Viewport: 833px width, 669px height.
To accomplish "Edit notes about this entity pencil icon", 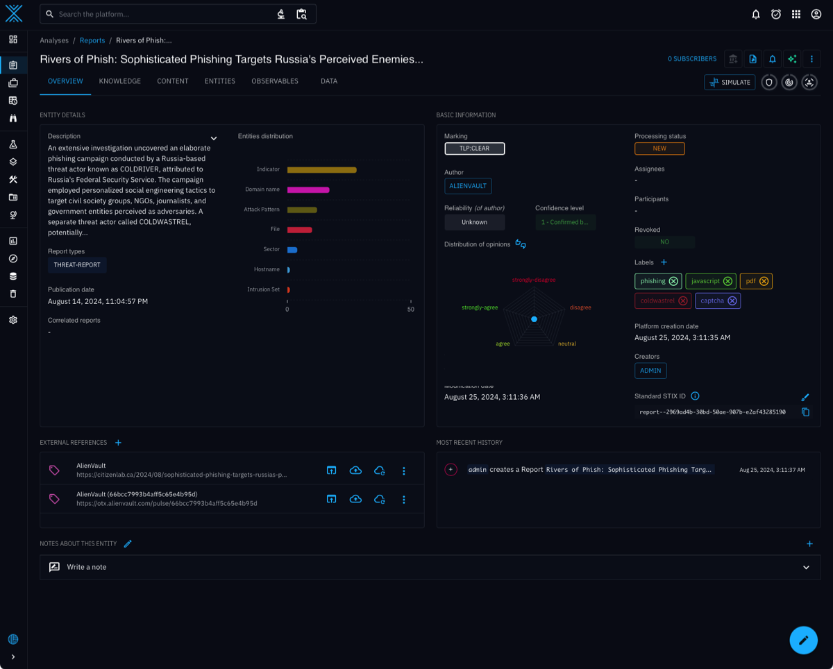I will pyautogui.click(x=128, y=544).
